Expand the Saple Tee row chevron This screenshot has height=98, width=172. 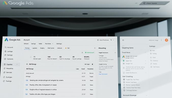click(146, 61)
